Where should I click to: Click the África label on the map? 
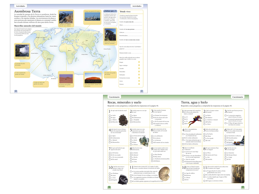pos(70,50)
